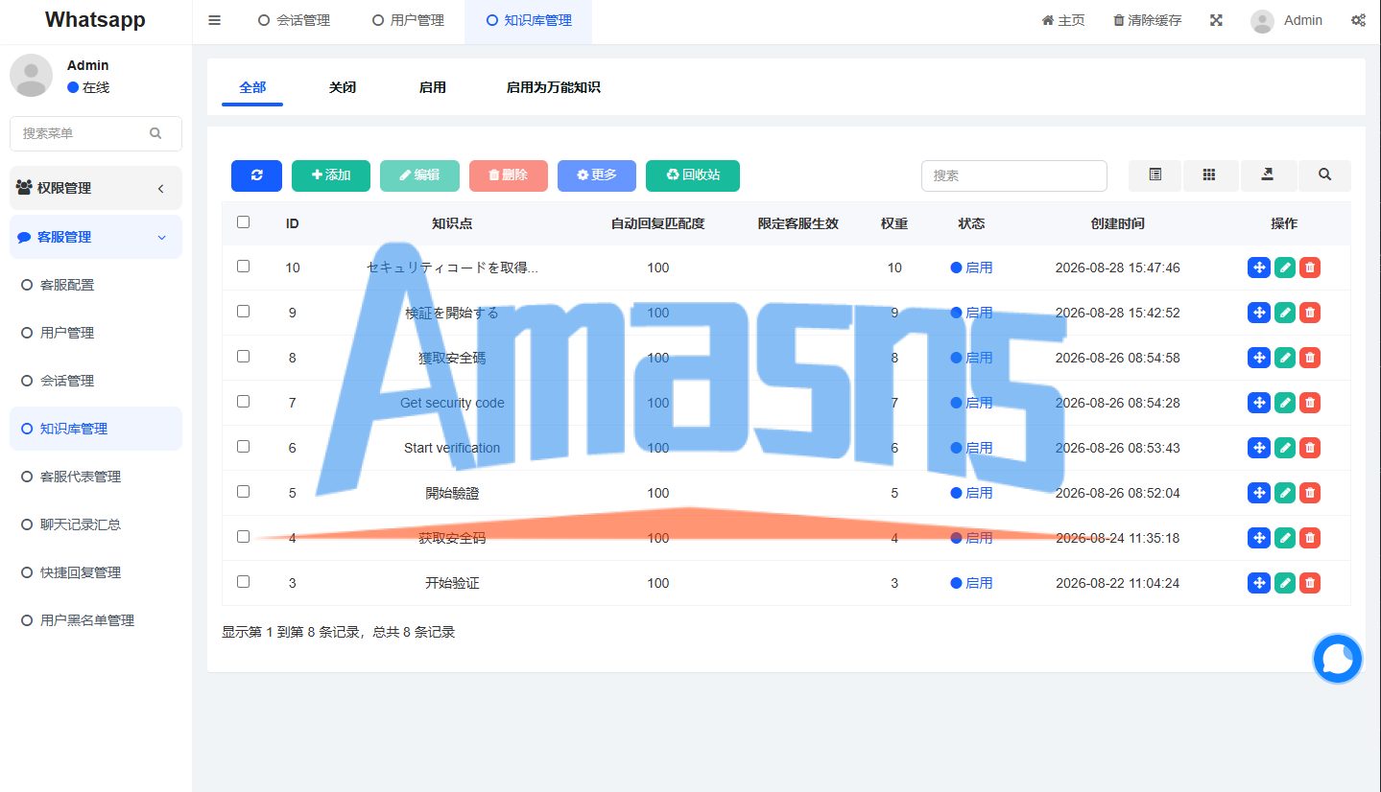The width and height of the screenshot is (1381, 792).
Task: Click drag-sort icon for ID 7 row
Action: coord(1259,403)
